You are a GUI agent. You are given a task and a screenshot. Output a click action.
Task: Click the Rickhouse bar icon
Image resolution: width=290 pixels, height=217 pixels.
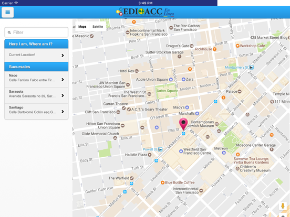[x=214, y=49]
